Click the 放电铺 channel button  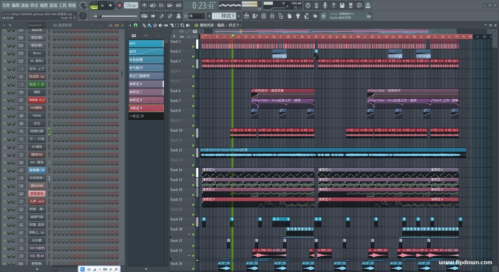37,170
